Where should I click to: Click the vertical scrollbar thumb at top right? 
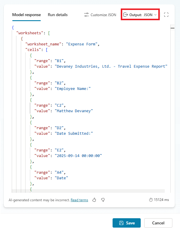point(173,27)
